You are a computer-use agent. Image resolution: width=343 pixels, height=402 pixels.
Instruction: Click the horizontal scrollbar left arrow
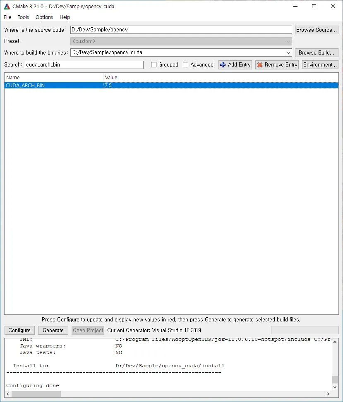pyautogui.click(x=8, y=394)
